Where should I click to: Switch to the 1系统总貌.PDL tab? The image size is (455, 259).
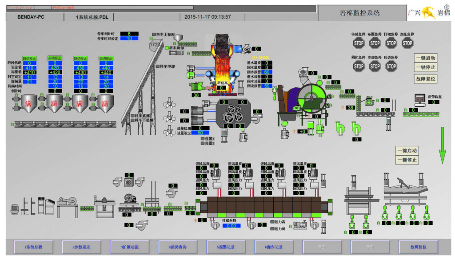point(90,16)
